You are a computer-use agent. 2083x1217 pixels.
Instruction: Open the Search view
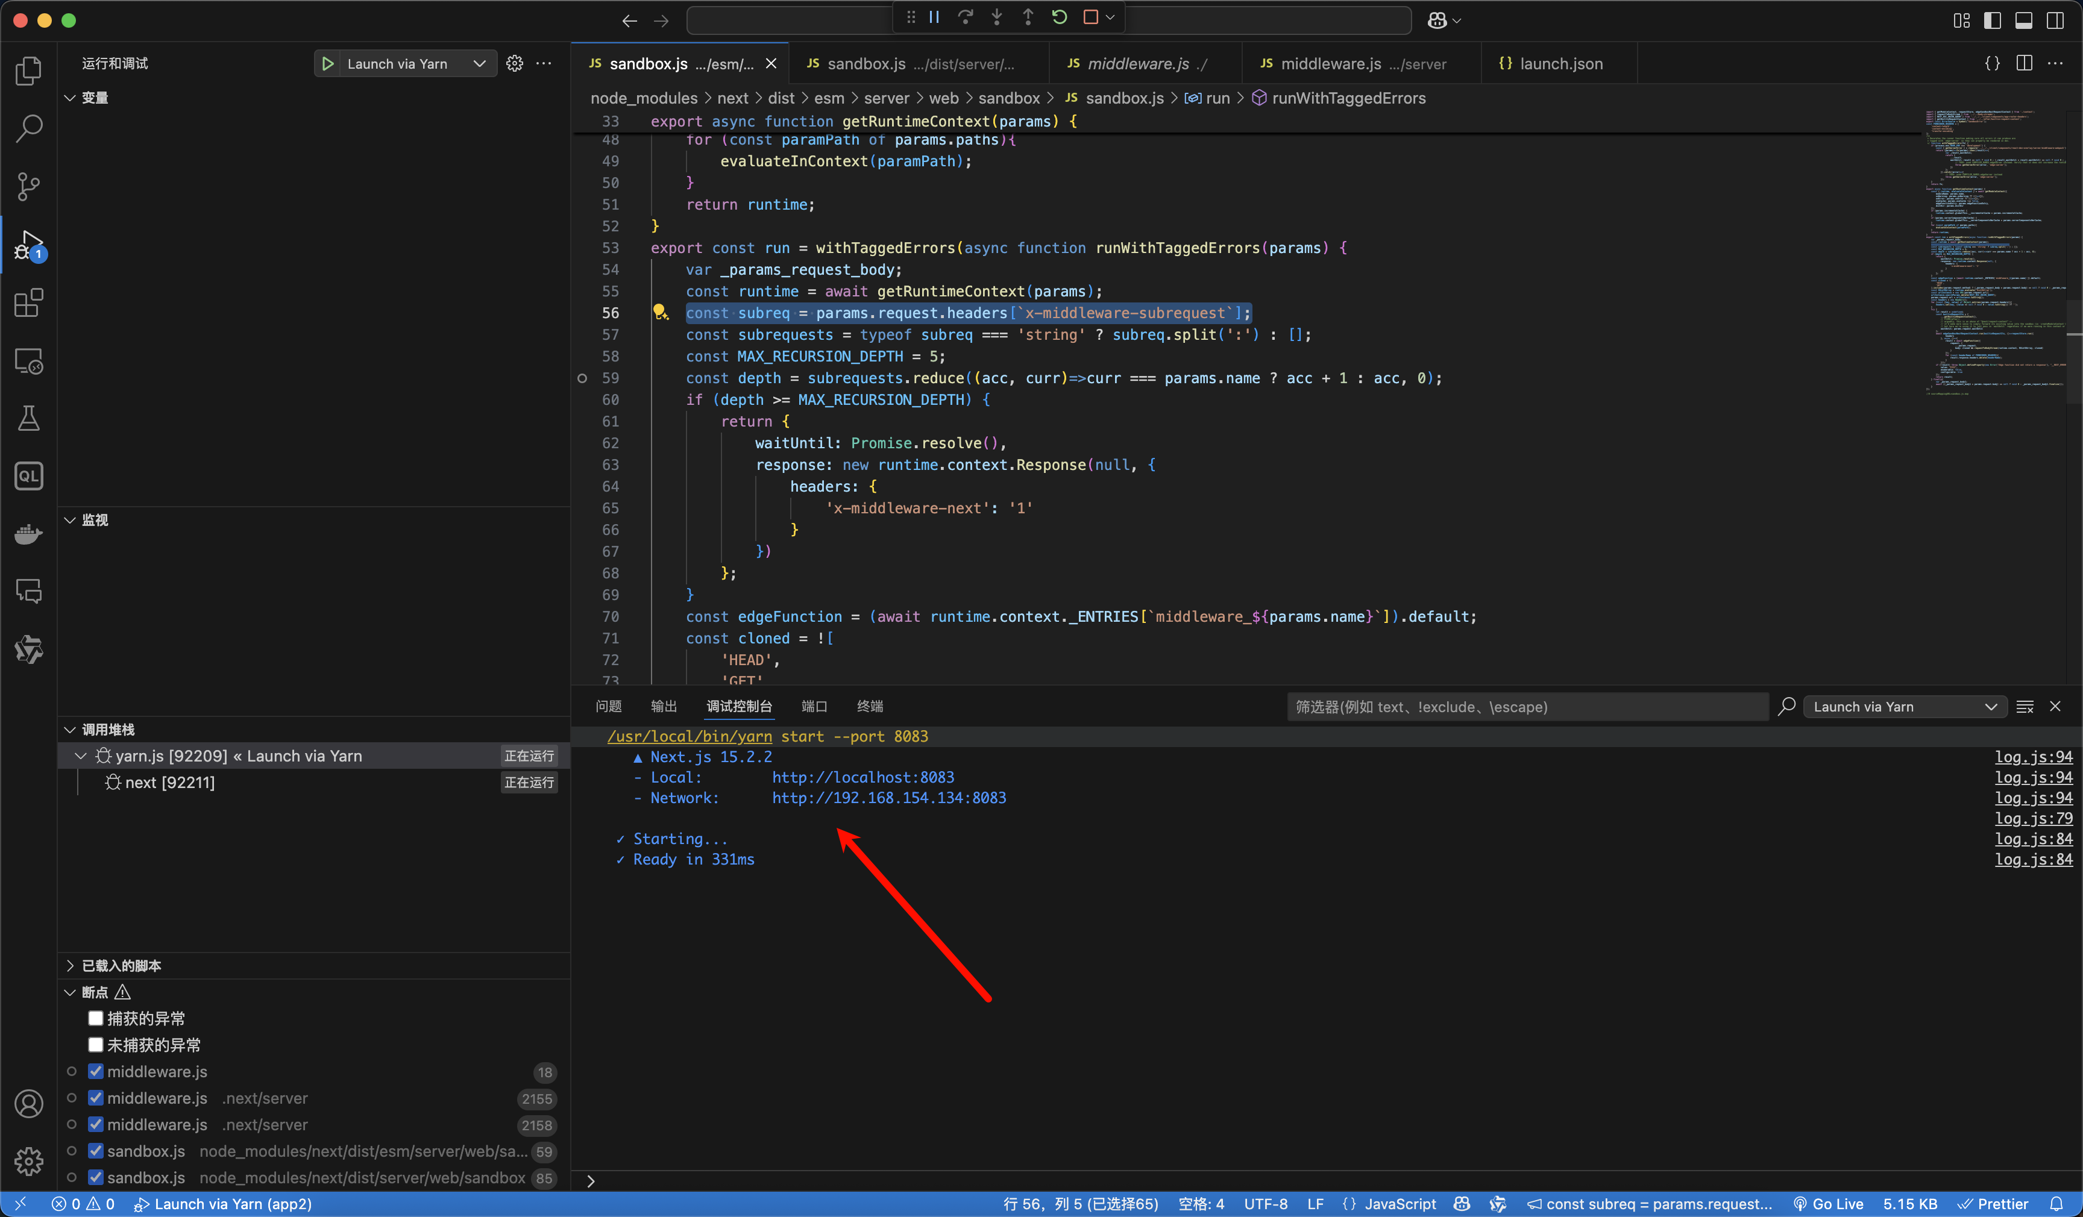[x=29, y=128]
